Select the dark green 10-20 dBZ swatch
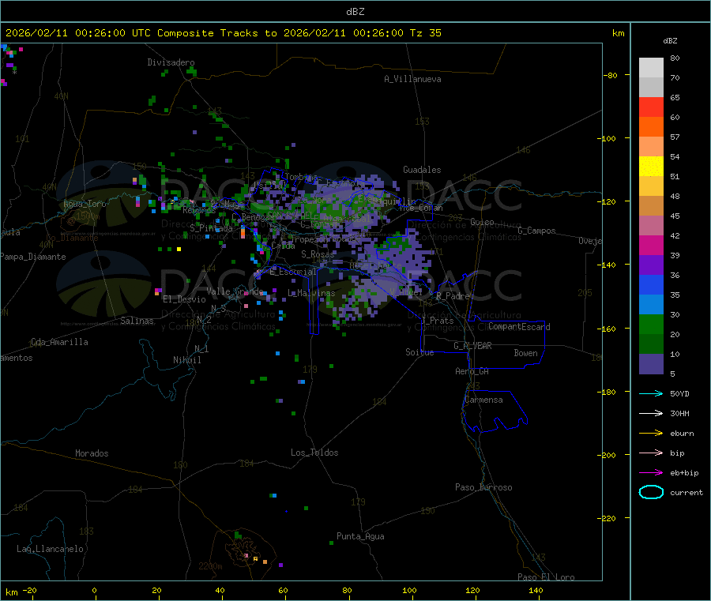The image size is (711, 601). (651, 344)
